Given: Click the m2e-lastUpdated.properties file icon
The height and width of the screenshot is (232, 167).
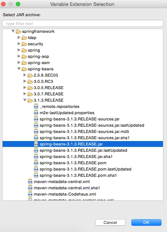Looking at the screenshot, I should (36, 113).
